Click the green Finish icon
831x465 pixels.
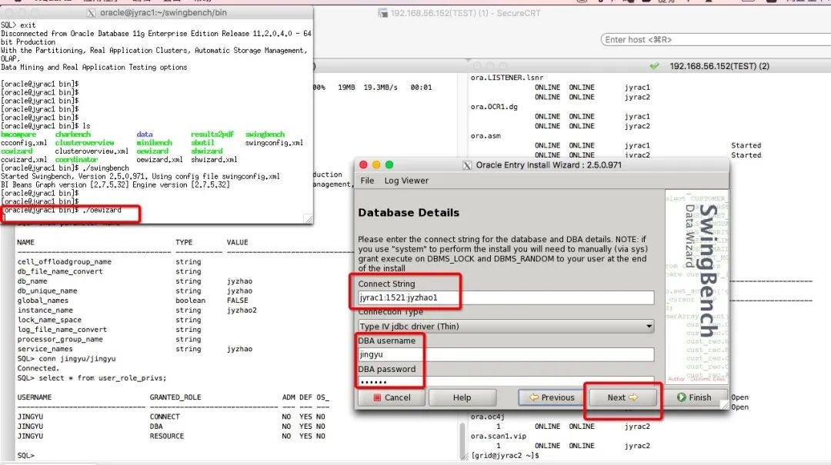(x=681, y=397)
